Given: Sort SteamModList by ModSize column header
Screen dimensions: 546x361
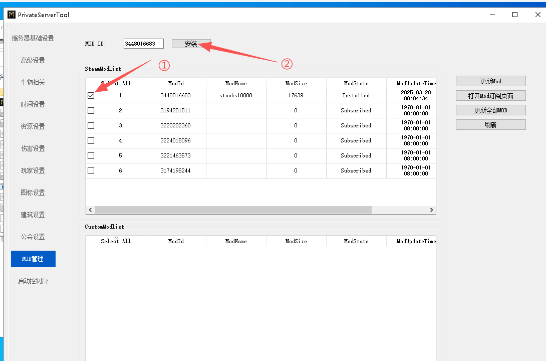Looking at the screenshot, I should [x=296, y=83].
